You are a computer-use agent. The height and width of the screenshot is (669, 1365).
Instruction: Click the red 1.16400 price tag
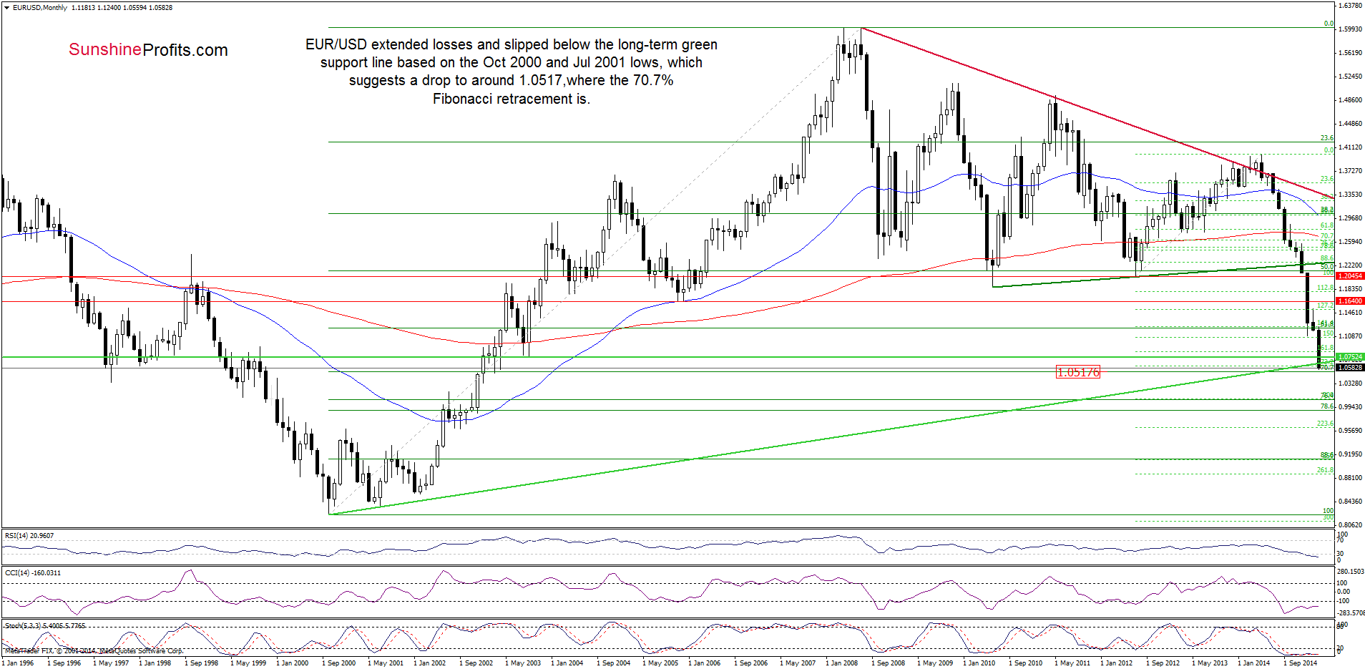pos(1351,301)
